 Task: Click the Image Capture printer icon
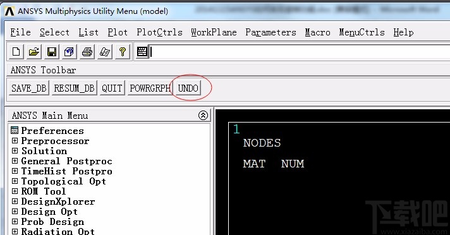click(87, 52)
